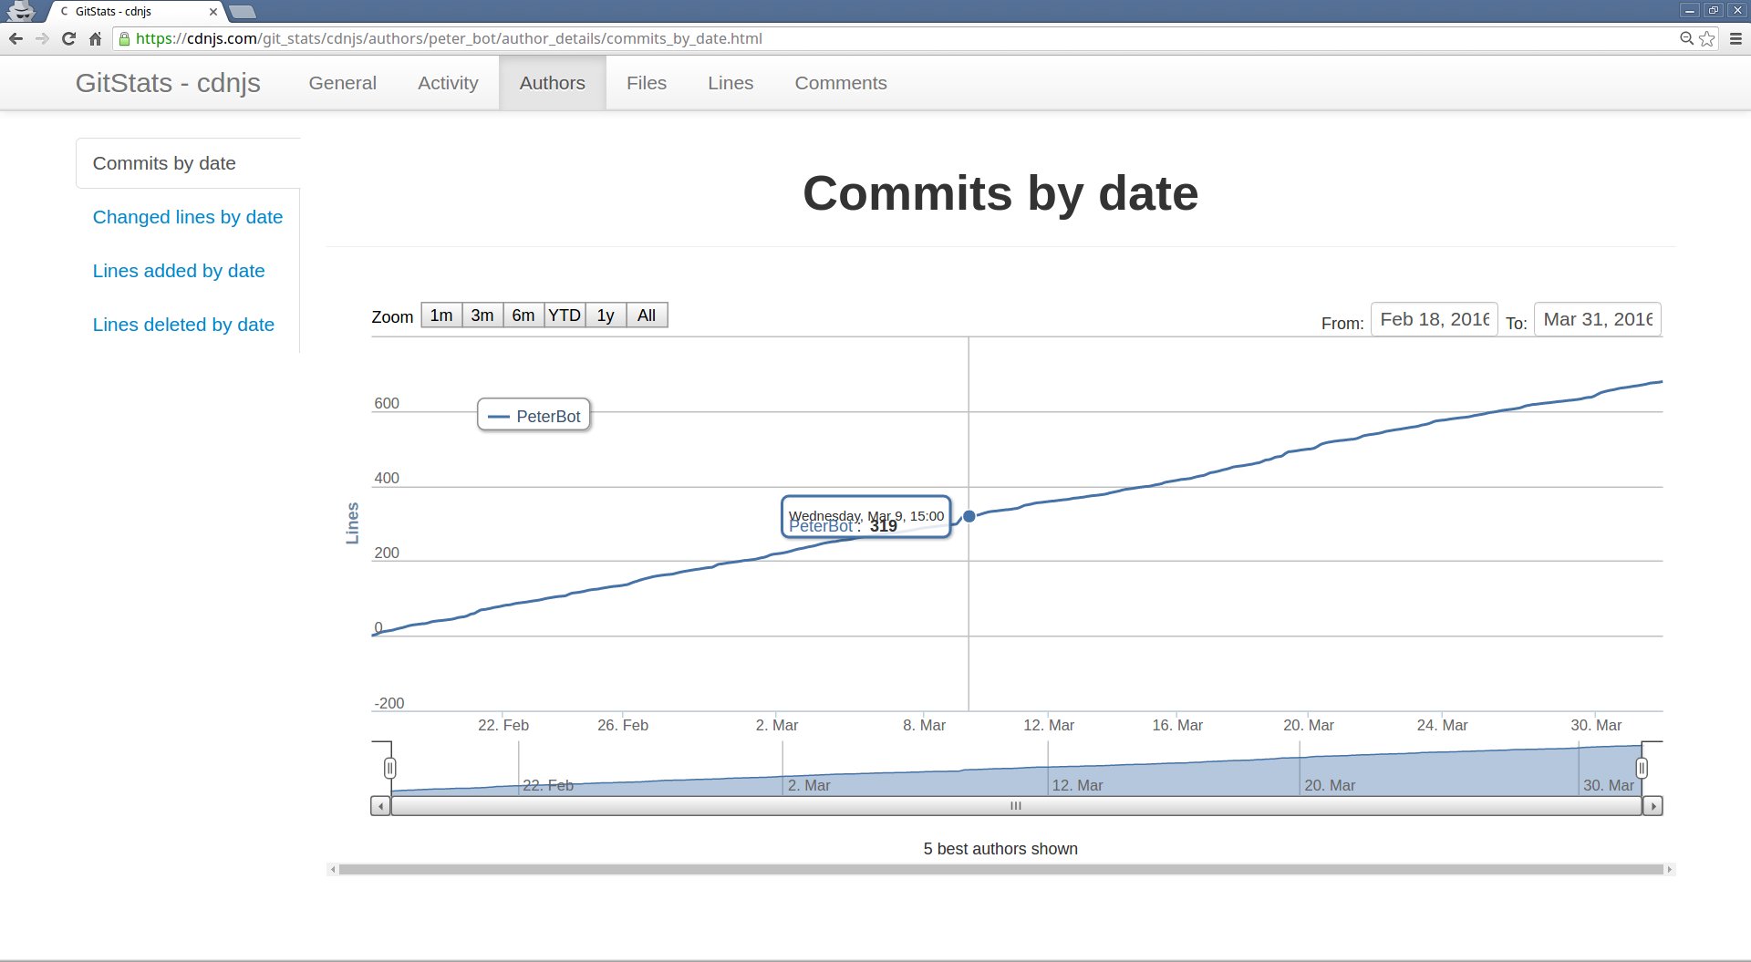Open the Activity menu tab
Screen dimensions: 1751x962
(448, 83)
